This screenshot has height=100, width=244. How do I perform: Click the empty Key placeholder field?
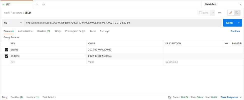point(48,62)
